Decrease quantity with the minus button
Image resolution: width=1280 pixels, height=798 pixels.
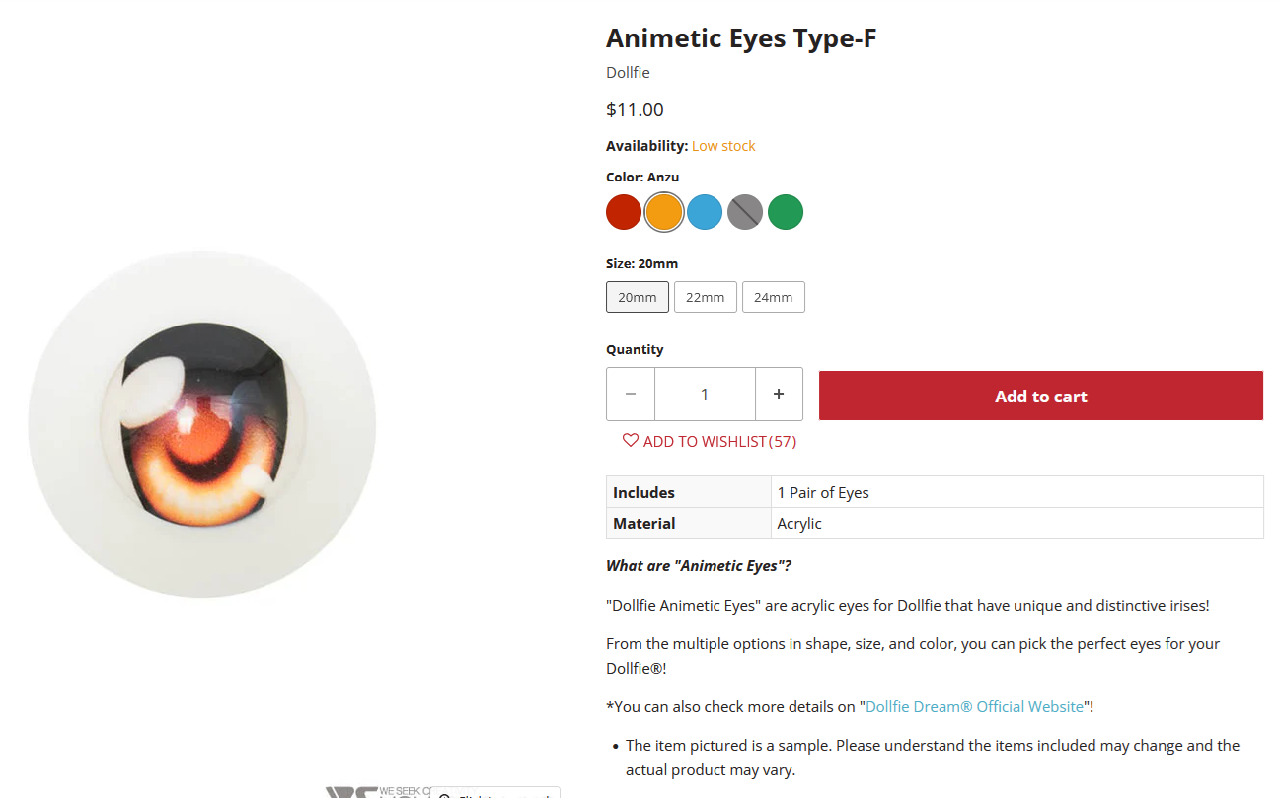(x=631, y=395)
